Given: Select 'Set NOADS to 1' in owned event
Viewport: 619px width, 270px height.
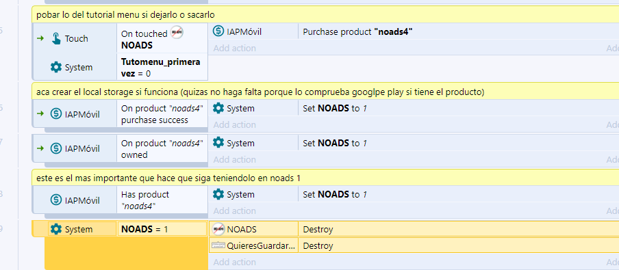Looking at the screenshot, I should tap(335, 143).
